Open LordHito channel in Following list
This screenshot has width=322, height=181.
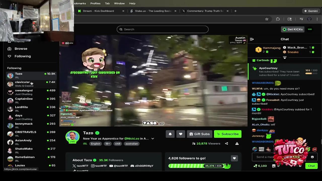pyautogui.click(x=31, y=109)
